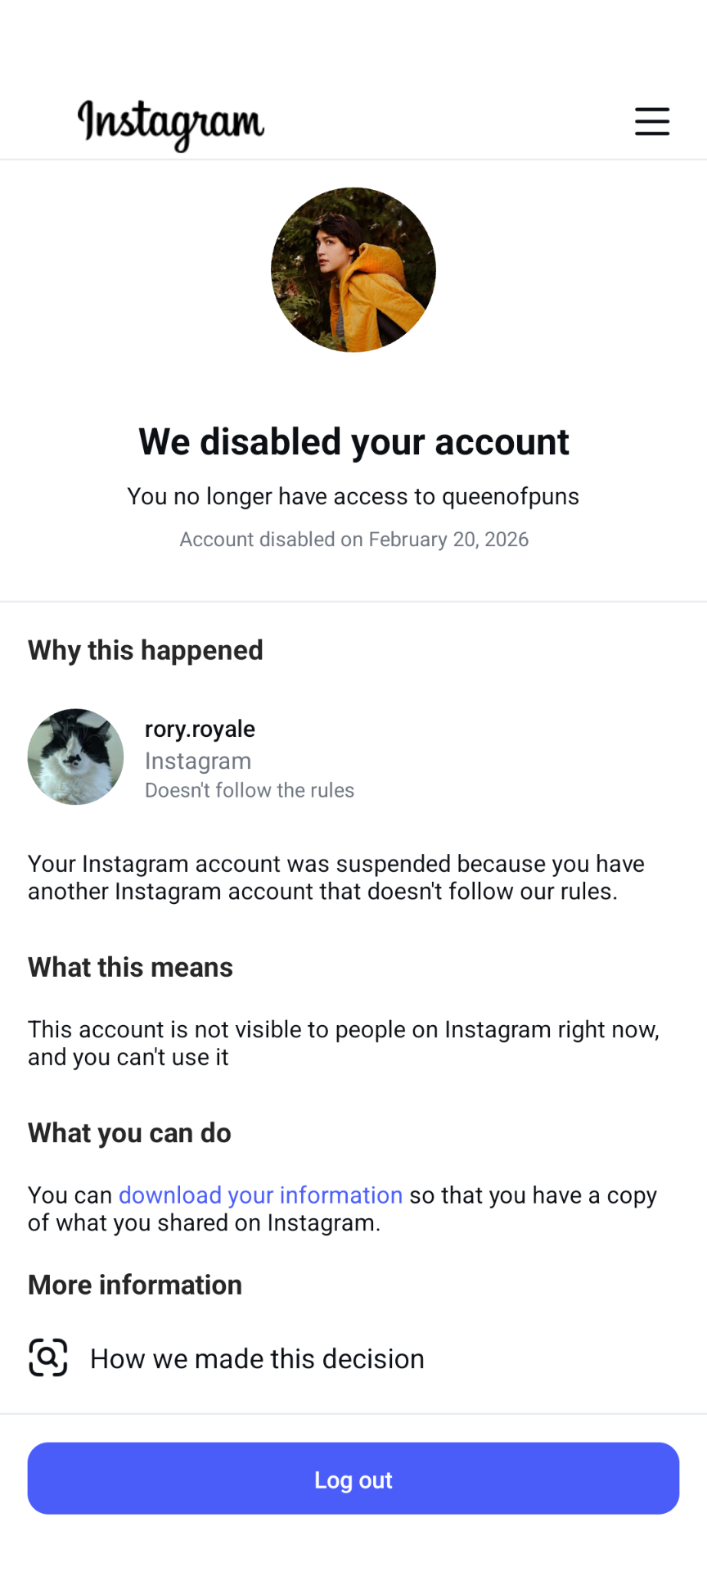Click the no longer have access text
This screenshot has height=1572, width=707.
coord(353,496)
